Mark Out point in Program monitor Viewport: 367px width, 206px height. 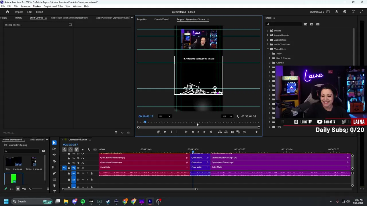(x=177, y=132)
